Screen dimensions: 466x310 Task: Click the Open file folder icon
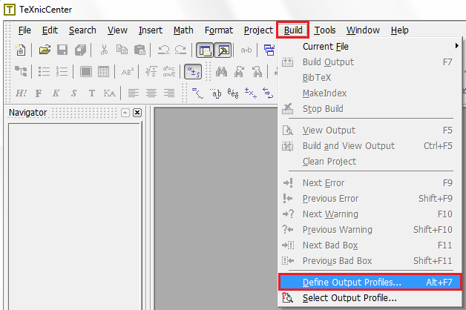coord(45,50)
